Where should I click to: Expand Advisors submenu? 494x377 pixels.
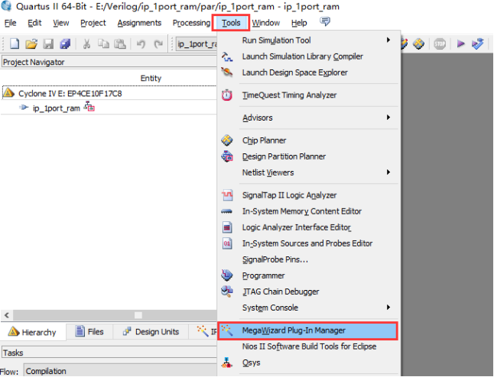point(309,118)
